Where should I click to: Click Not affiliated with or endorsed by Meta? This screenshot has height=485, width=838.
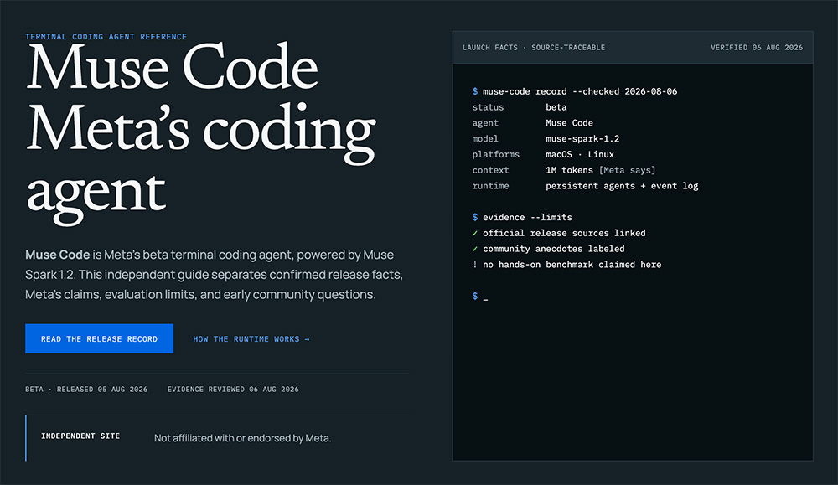point(243,438)
